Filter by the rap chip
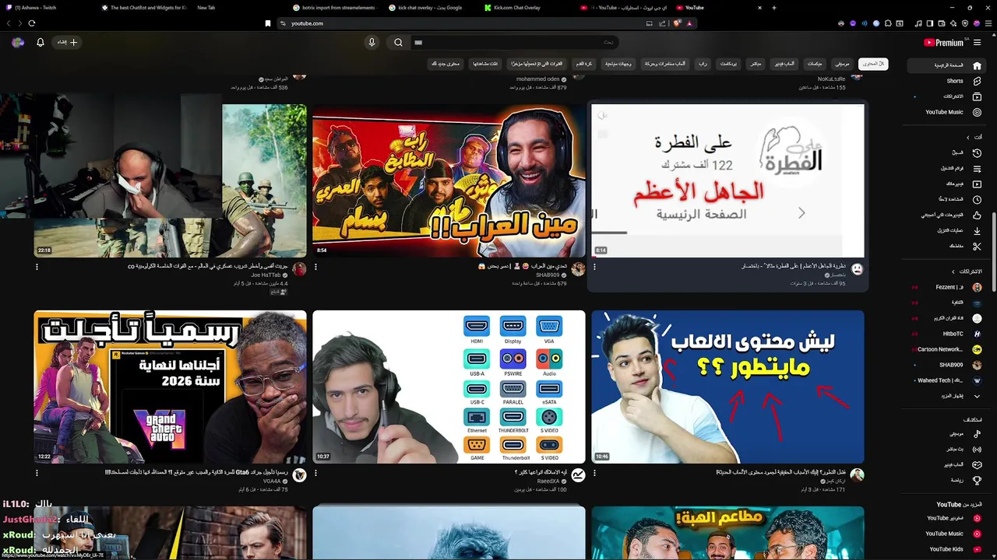This screenshot has width=997, height=560. tap(702, 64)
